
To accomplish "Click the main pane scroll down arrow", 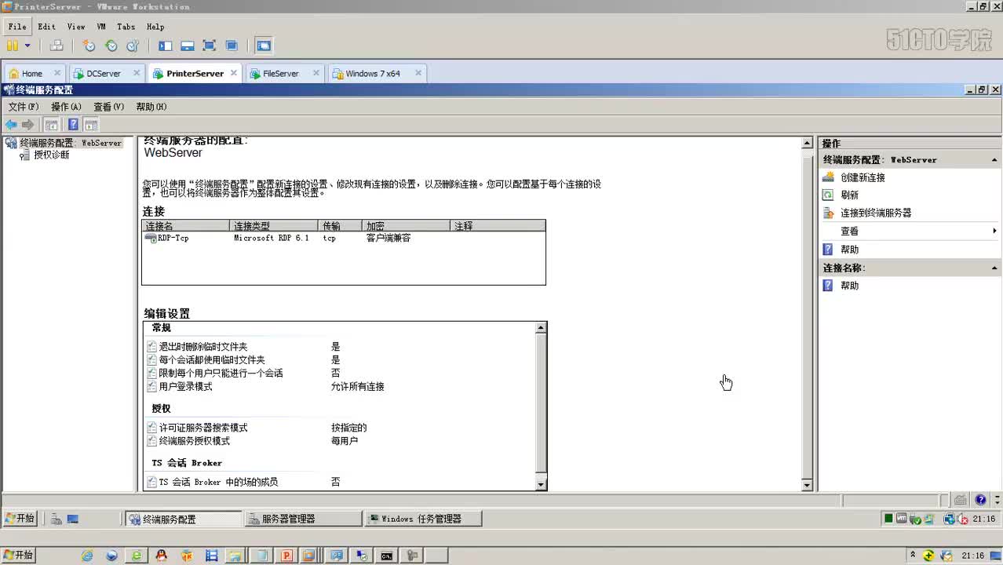I will pyautogui.click(x=807, y=486).
